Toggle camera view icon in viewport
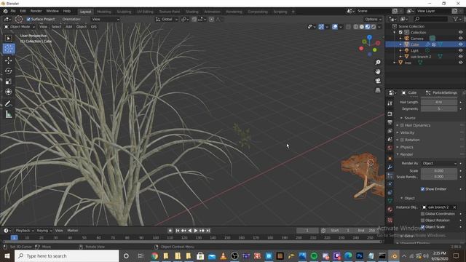The image size is (466, 262). [x=378, y=81]
